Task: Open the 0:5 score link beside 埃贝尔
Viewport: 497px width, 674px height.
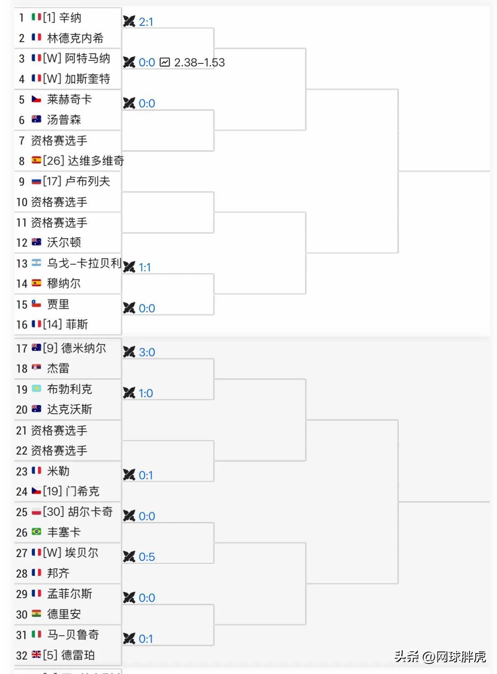Action: [146, 557]
